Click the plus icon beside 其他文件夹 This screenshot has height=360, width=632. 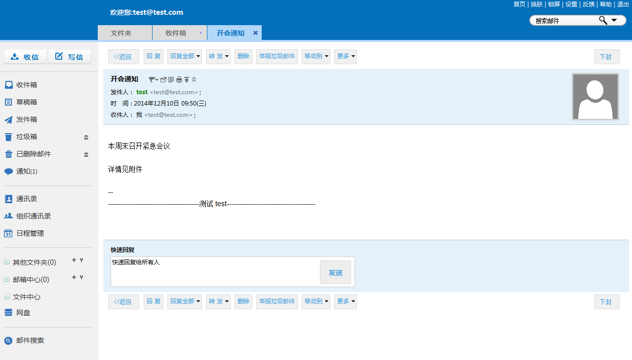pos(74,260)
